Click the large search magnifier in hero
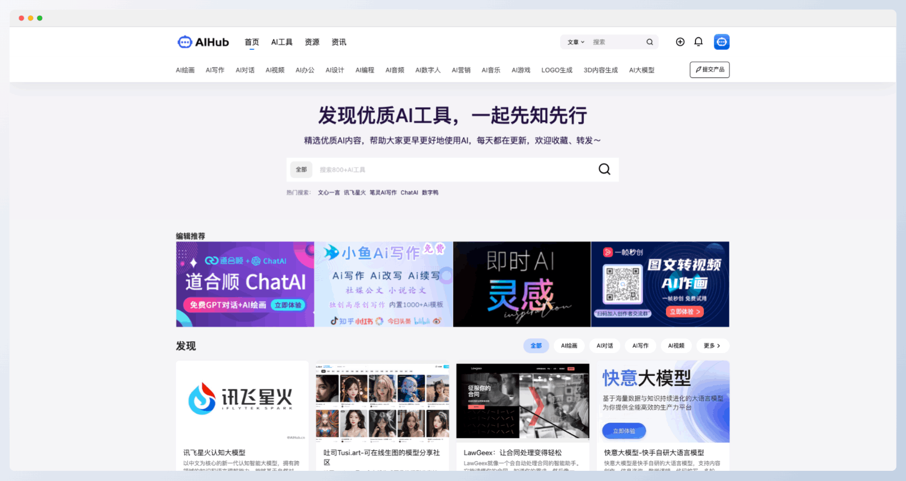The height and width of the screenshot is (481, 906). click(x=604, y=169)
